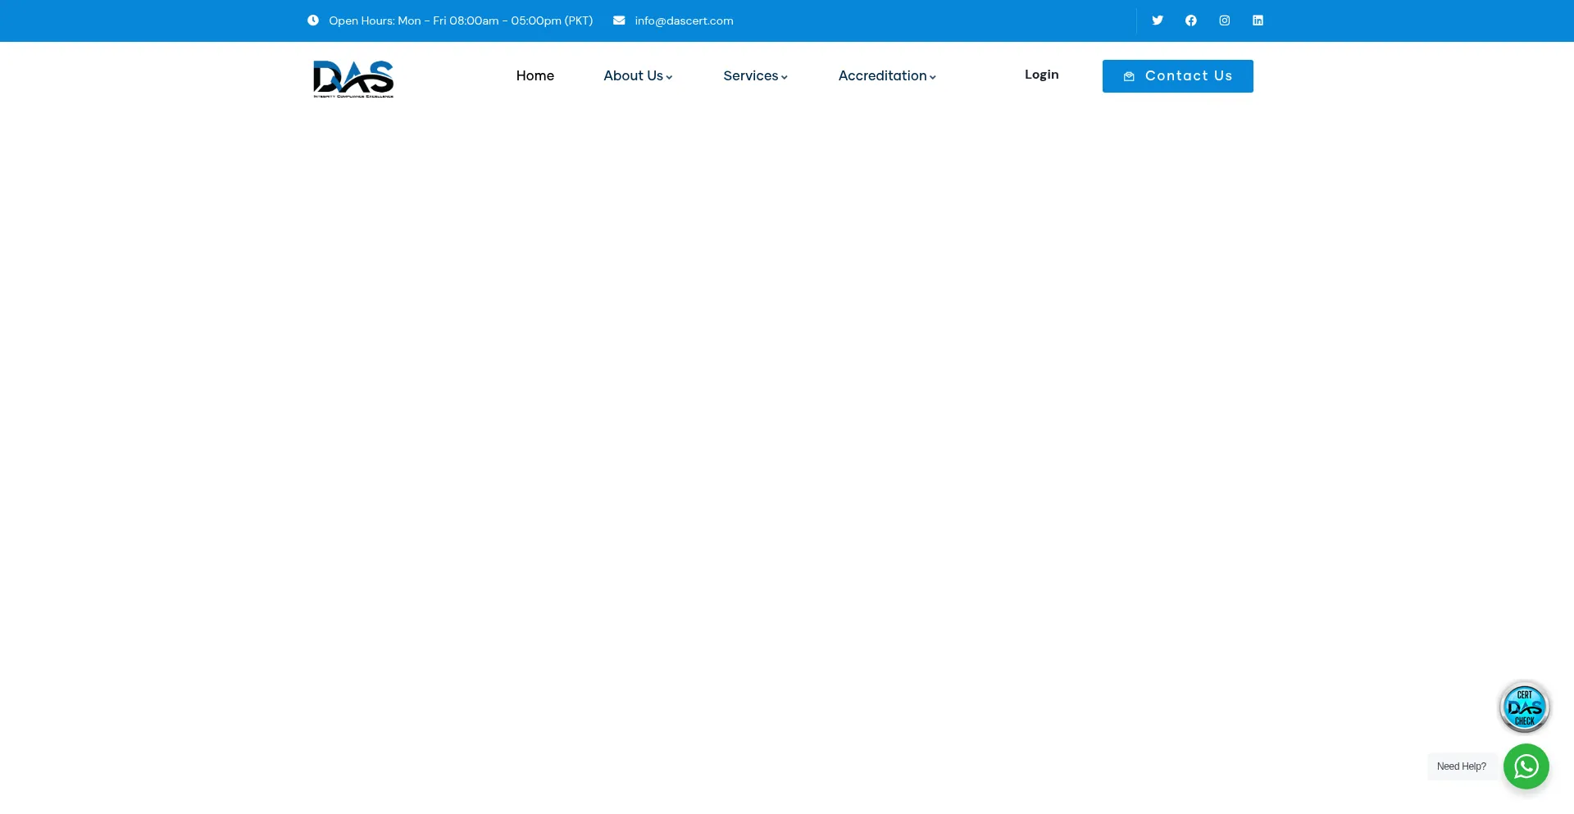Expand the About Us dropdown menu
Viewport: 1574px width, 814px height.
pos(638,75)
